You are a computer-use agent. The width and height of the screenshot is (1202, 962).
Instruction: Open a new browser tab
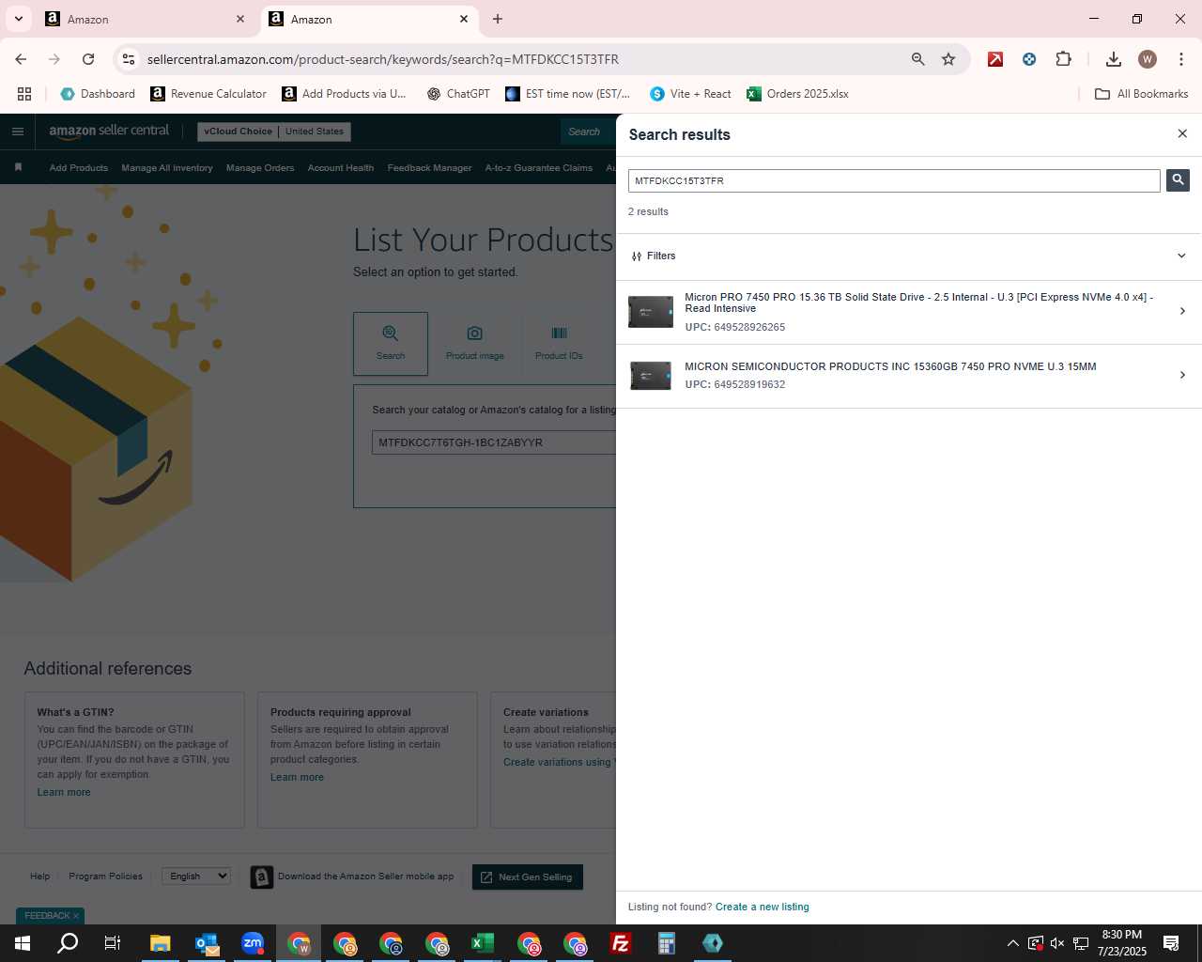498,19
